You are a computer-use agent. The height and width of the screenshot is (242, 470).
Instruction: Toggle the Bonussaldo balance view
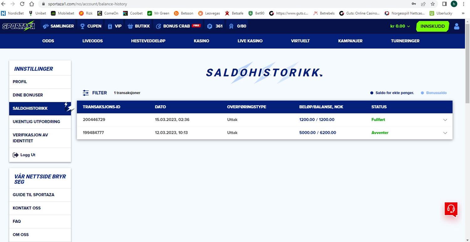434,93
